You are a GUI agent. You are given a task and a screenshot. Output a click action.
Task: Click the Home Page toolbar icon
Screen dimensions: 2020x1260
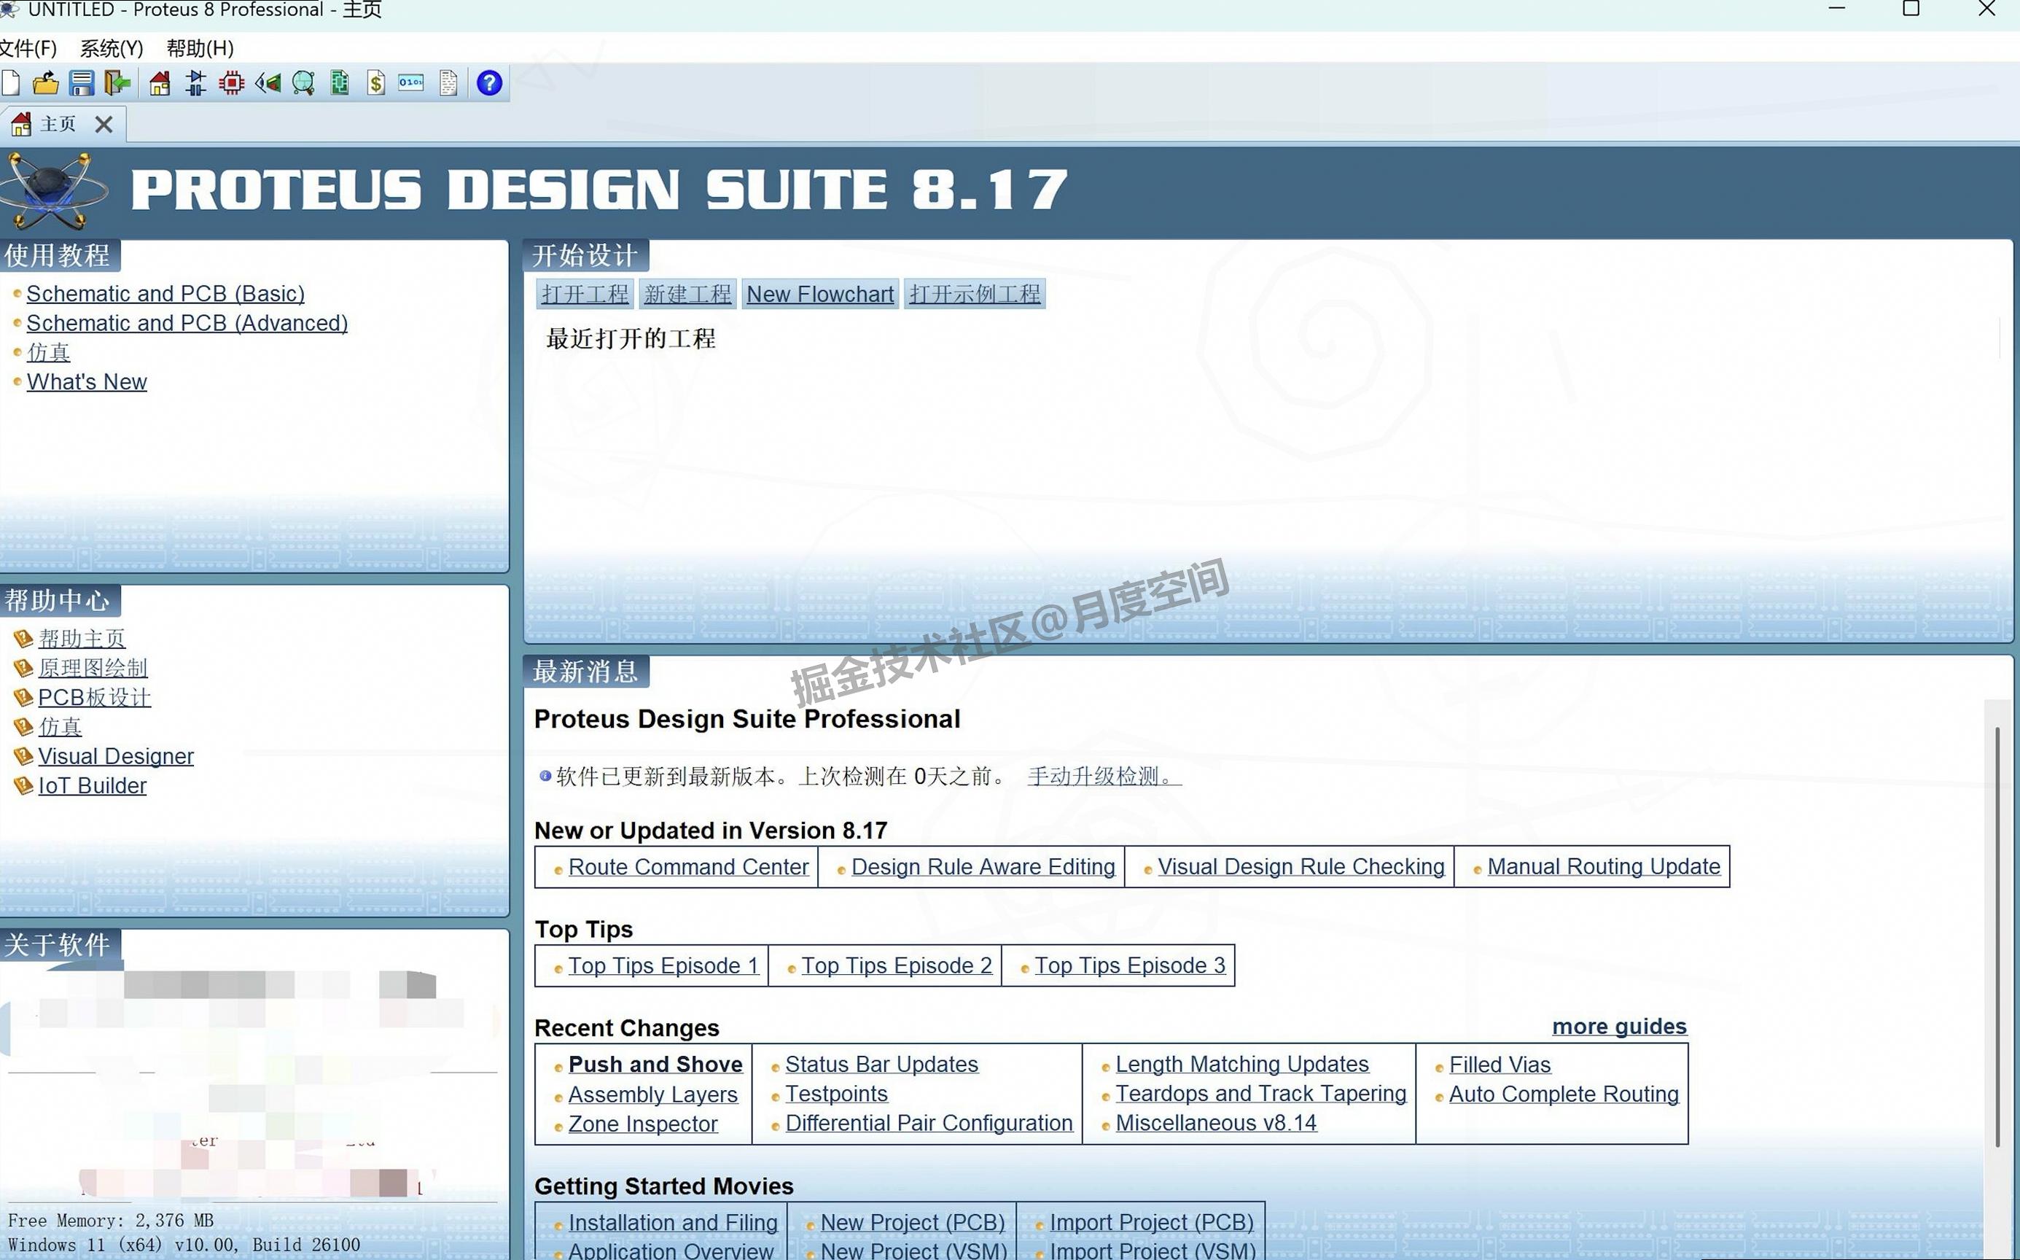tap(159, 82)
